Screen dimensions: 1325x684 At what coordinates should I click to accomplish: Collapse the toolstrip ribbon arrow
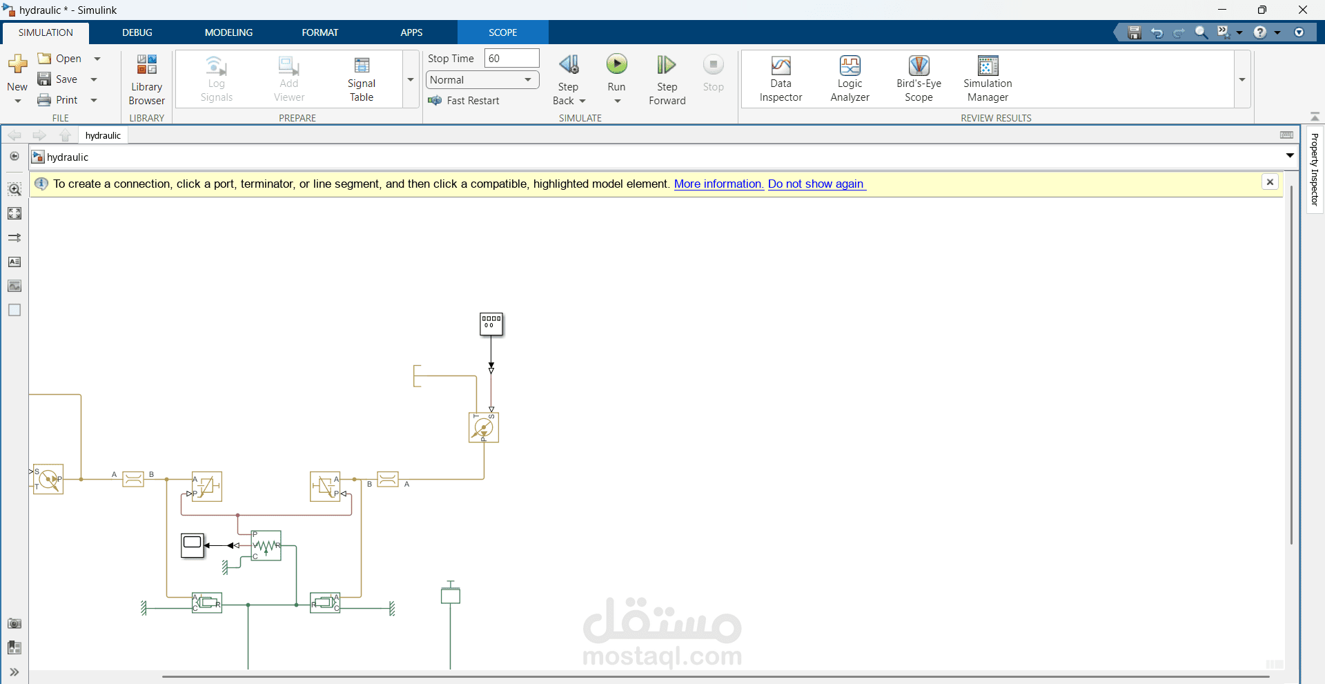[x=1315, y=117]
